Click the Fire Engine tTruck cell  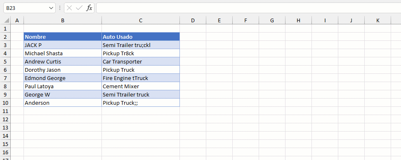141,78
